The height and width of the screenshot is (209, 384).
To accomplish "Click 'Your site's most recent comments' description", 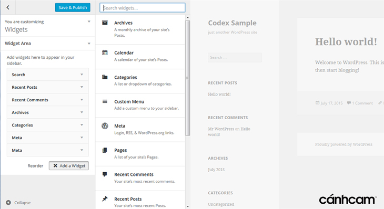I will click(145, 181).
